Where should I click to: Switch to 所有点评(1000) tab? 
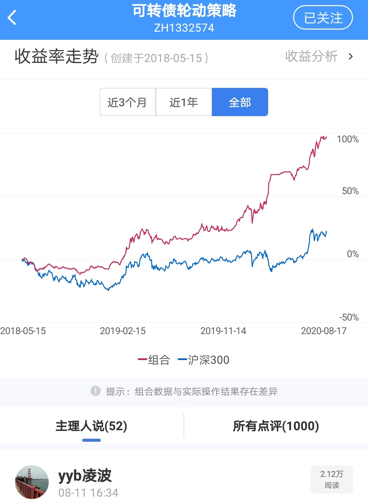276,426
